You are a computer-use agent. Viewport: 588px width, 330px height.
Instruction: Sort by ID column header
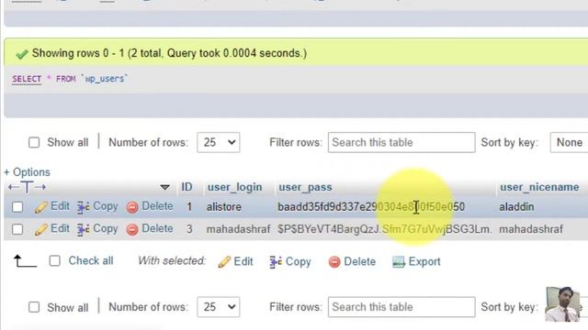pyautogui.click(x=187, y=187)
